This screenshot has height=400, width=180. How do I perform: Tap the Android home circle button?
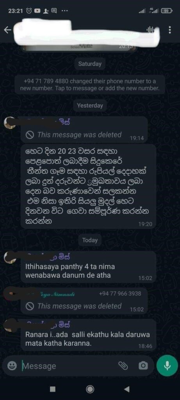coord(90,389)
